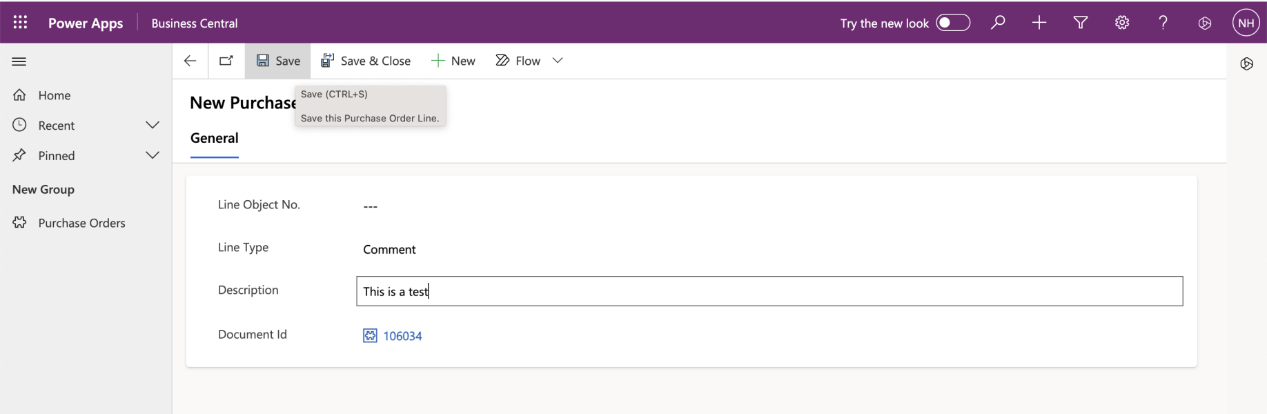This screenshot has height=414, width=1267.
Task: Open record in new window icon
Action: point(226,61)
